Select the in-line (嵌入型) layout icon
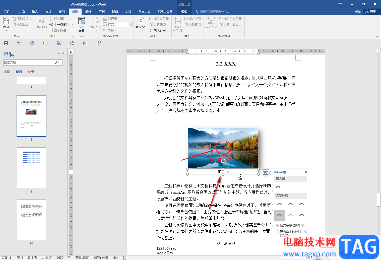 pyautogui.click(x=279, y=187)
